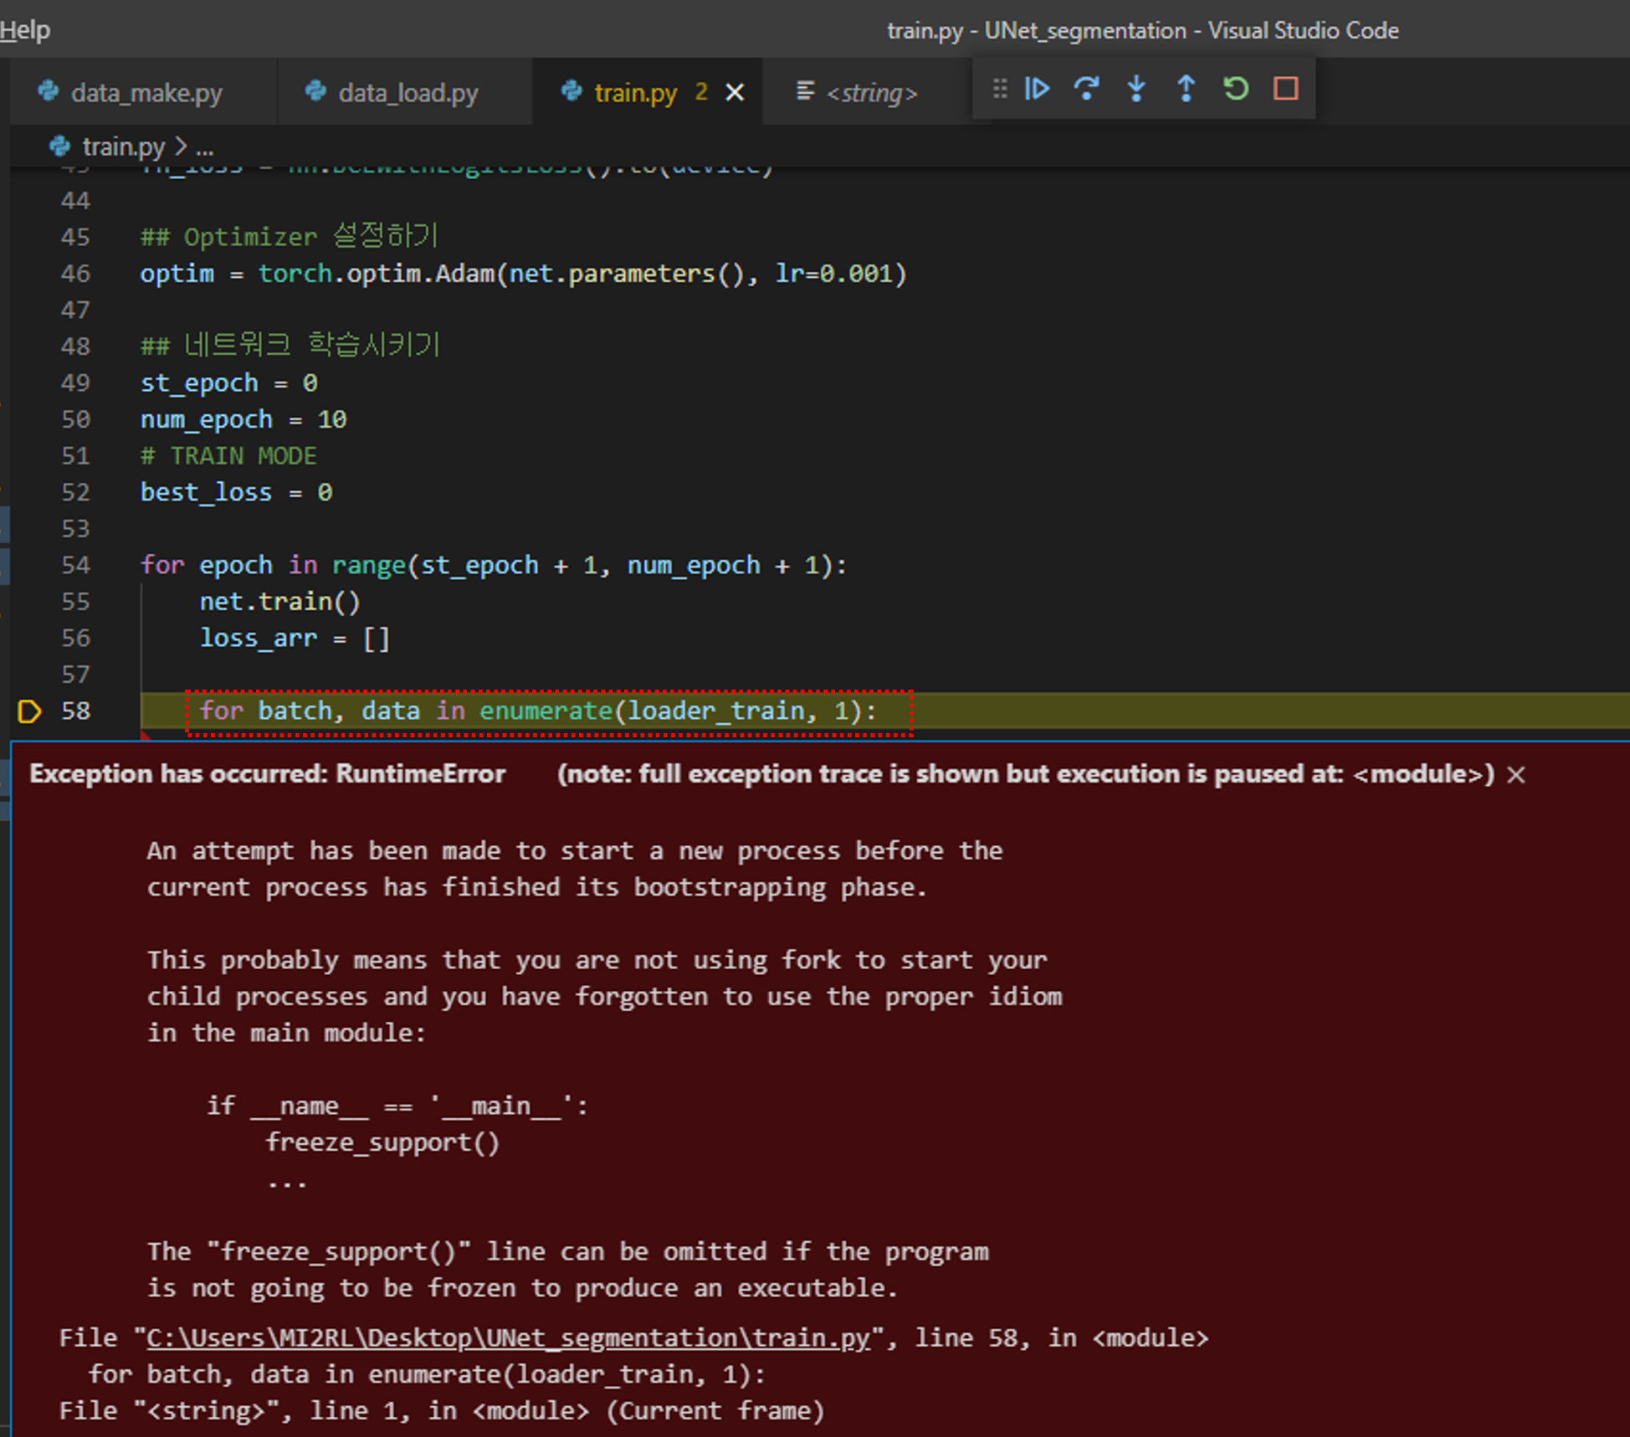1630x1437 pixels.
Task: Click the train.py path link in the traceback
Action: coord(508,1337)
